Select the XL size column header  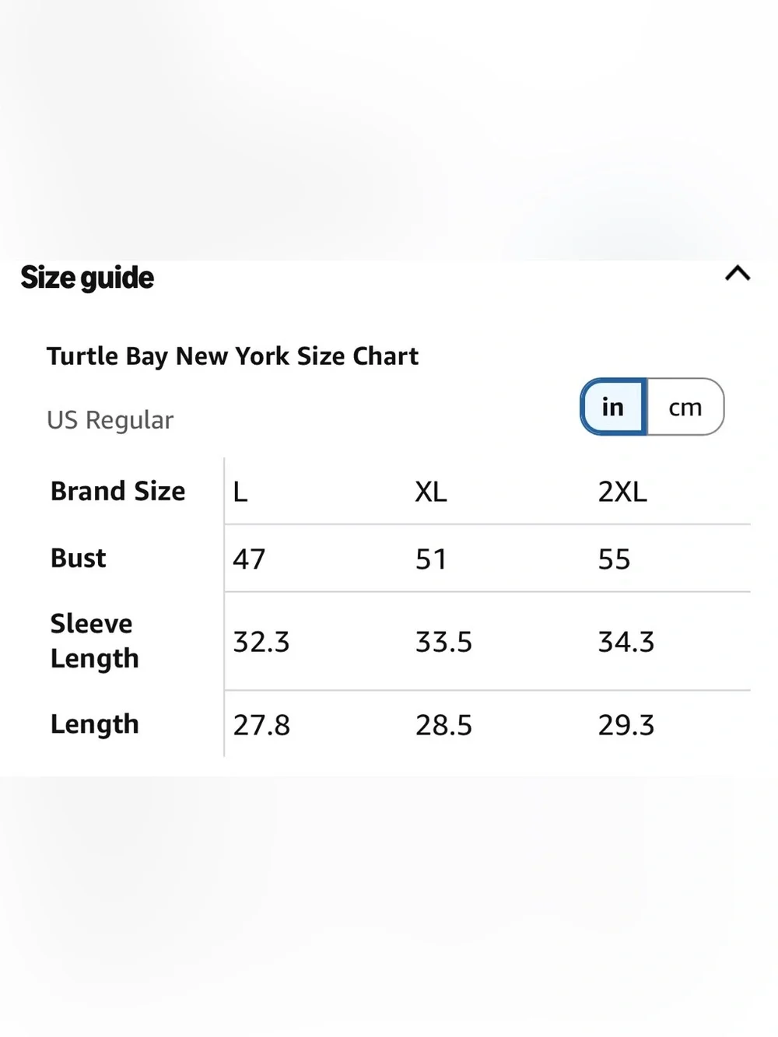point(431,492)
